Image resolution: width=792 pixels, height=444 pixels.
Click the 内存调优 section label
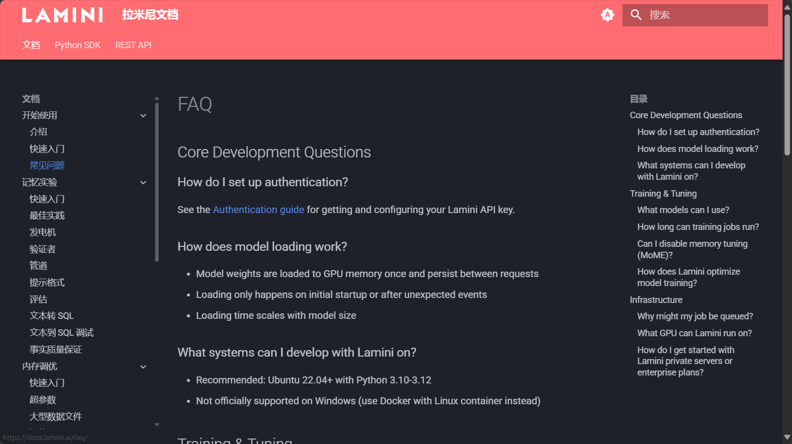pyautogui.click(x=40, y=367)
